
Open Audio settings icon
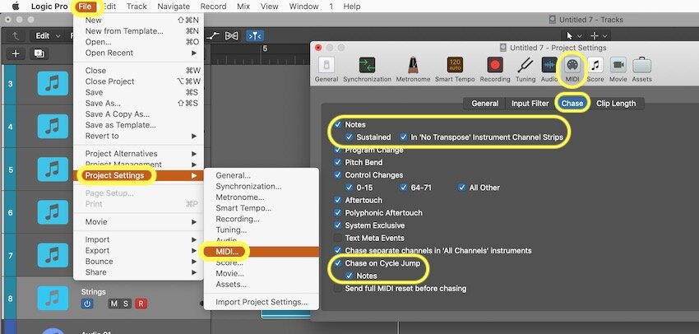pos(549,66)
